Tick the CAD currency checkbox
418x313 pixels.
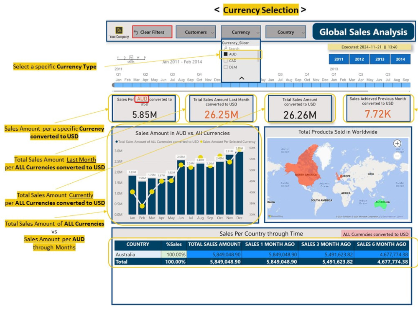[x=226, y=61]
